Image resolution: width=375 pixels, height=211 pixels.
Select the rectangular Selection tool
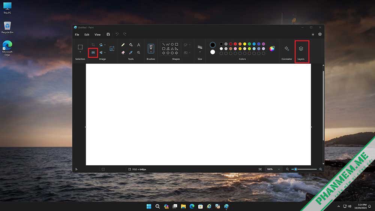pyautogui.click(x=80, y=47)
